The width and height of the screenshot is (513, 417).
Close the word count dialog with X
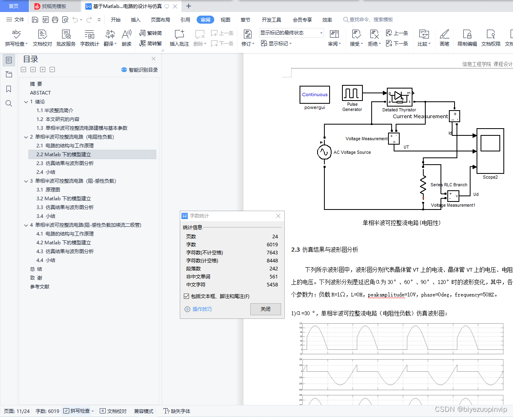278,216
